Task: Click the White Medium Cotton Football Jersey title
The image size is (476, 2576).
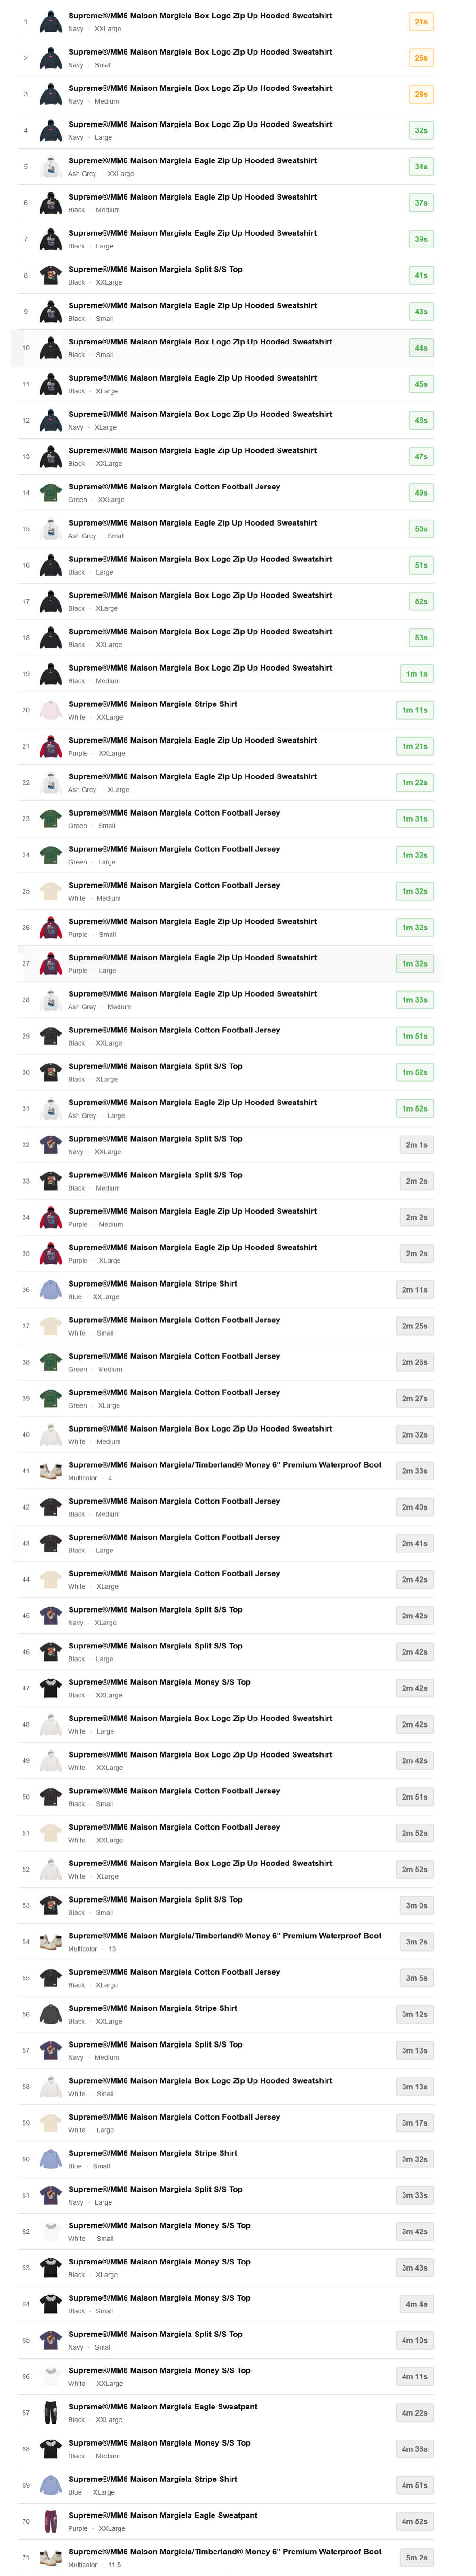Action: pos(174,885)
